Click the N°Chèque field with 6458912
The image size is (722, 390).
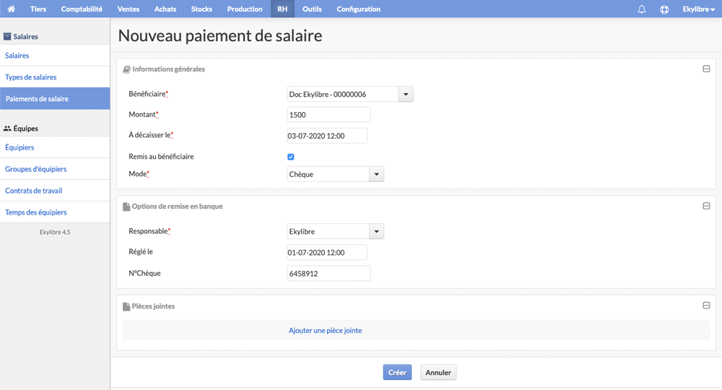point(329,274)
